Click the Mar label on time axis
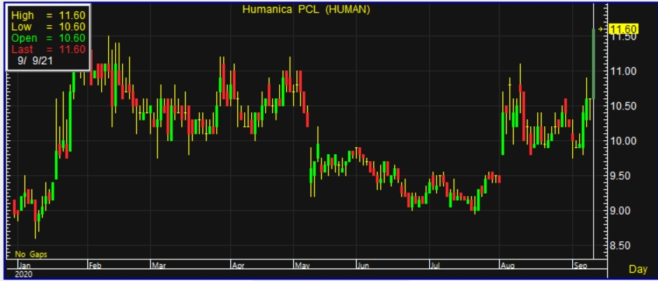Screen dimensions: 658x281 click(158, 265)
